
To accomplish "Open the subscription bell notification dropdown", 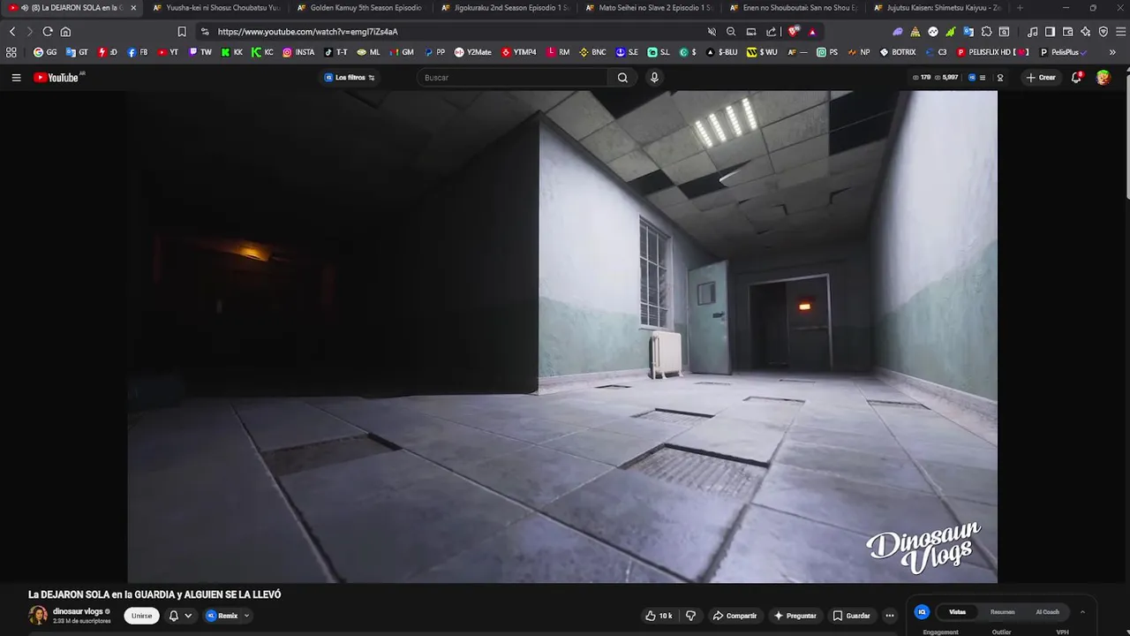I will pos(180,616).
